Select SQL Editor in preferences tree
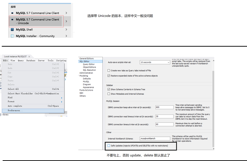The height and width of the screenshot is (161, 247). pyautogui.click(x=84, y=61)
